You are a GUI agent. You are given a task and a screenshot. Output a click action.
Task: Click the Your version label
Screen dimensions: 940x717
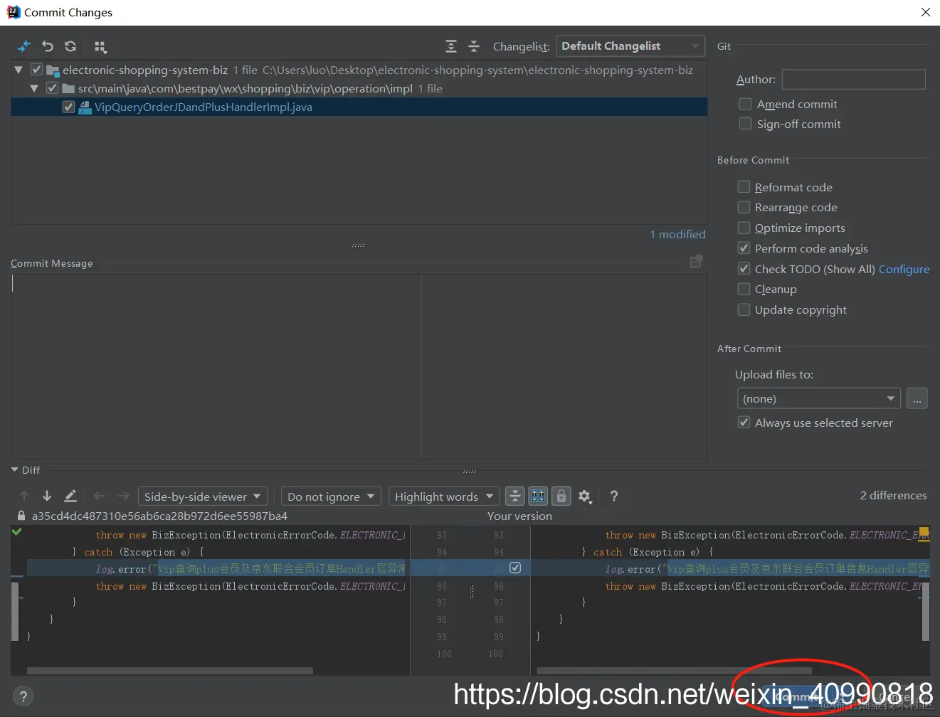pyautogui.click(x=519, y=516)
